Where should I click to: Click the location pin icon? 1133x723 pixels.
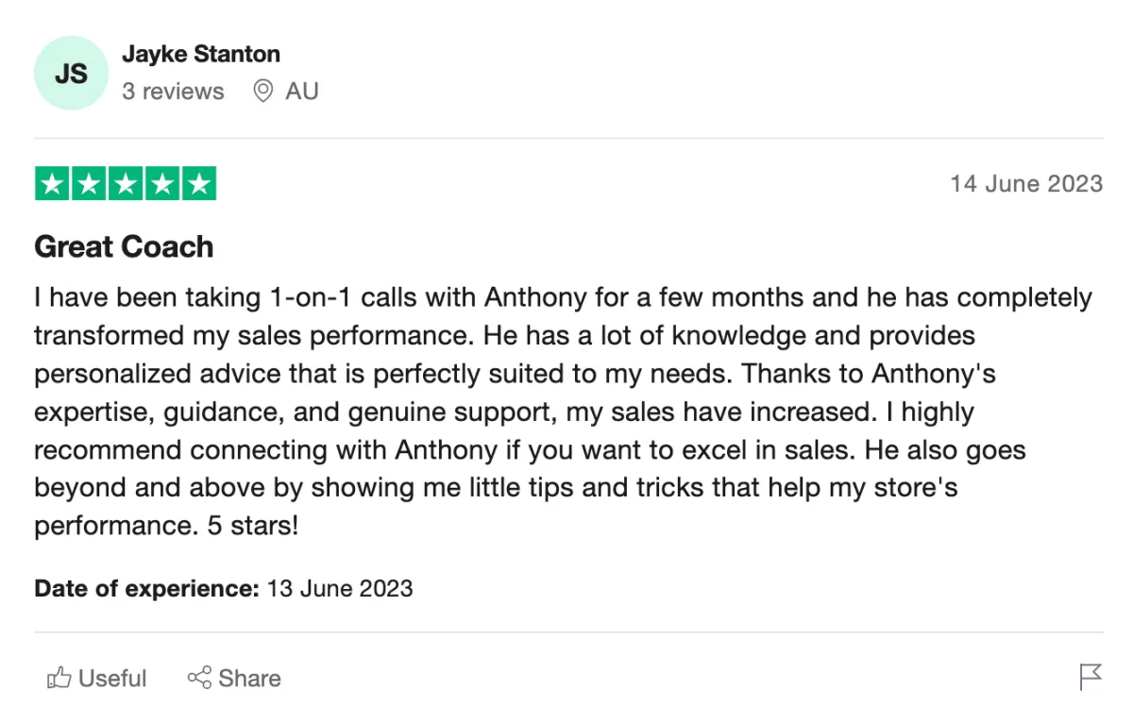(x=263, y=92)
